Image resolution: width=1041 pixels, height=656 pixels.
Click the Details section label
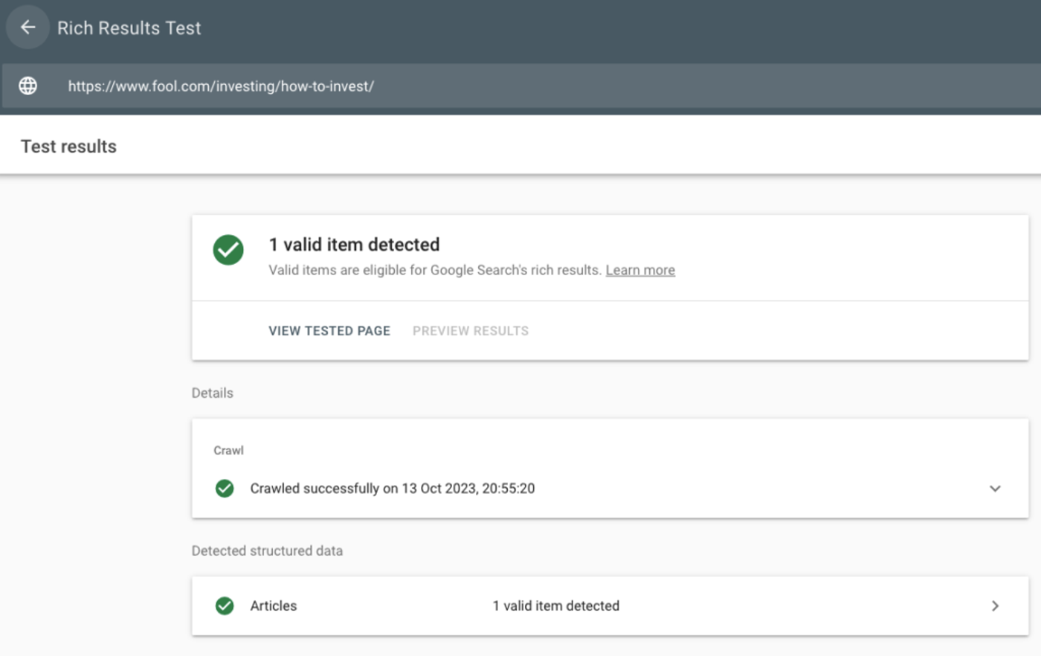pos(213,393)
